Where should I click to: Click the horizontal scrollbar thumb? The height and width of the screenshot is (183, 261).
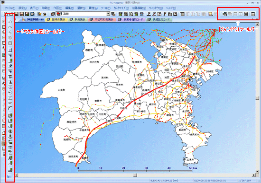[x=135, y=175]
